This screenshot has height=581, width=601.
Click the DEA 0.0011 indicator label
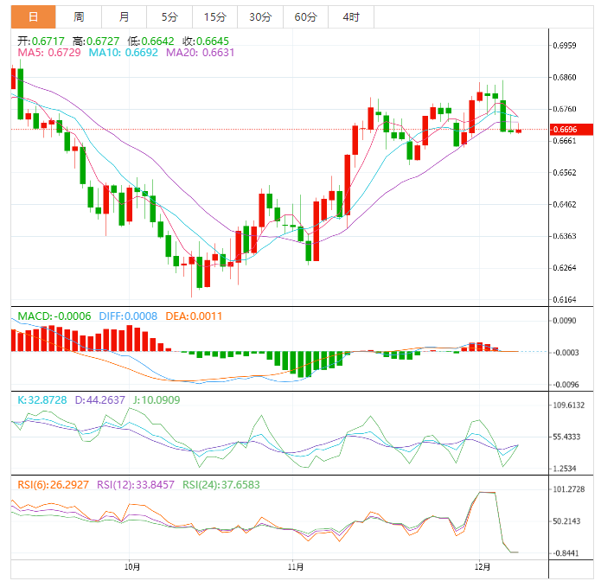194,316
